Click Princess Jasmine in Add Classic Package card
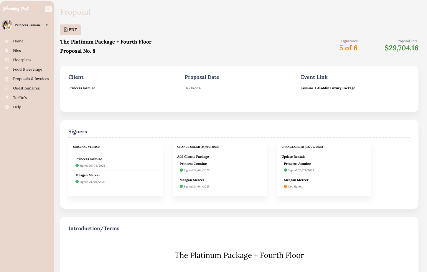This screenshot has height=272, width=427. click(x=193, y=164)
